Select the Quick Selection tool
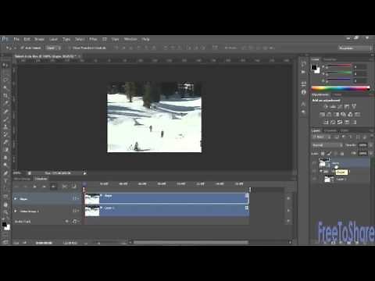Viewport: 375px width, 281px height. (5, 87)
